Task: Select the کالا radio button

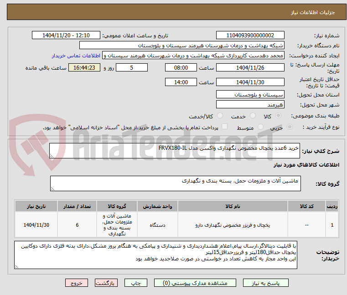Action: (278, 116)
